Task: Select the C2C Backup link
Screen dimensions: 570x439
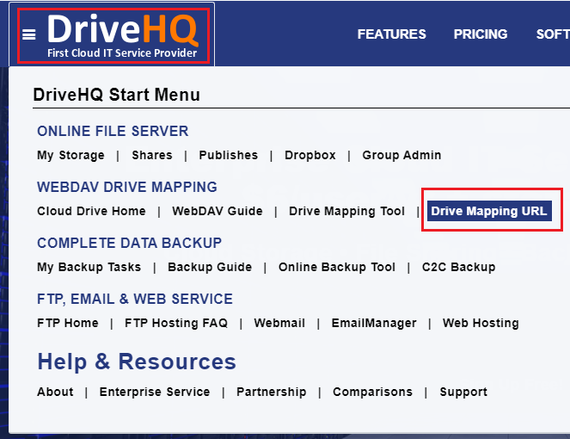Action: click(458, 267)
